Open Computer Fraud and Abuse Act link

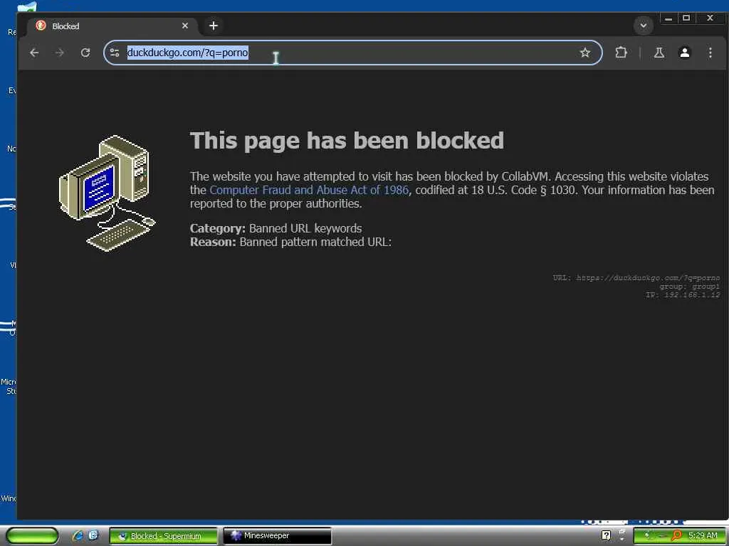(x=309, y=190)
